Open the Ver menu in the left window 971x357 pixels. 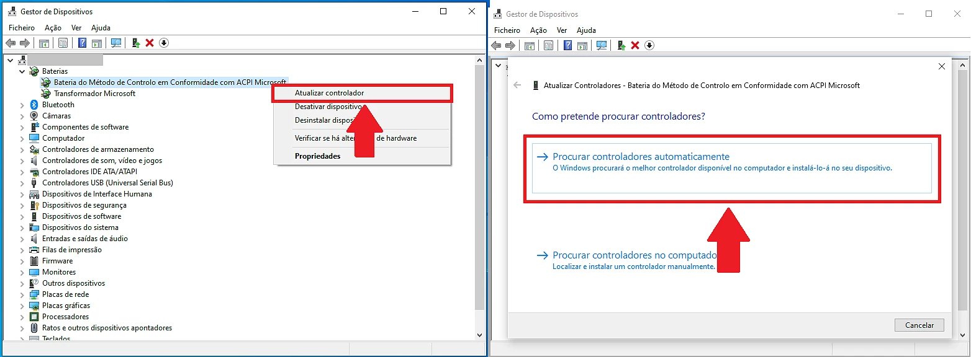pos(76,28)
